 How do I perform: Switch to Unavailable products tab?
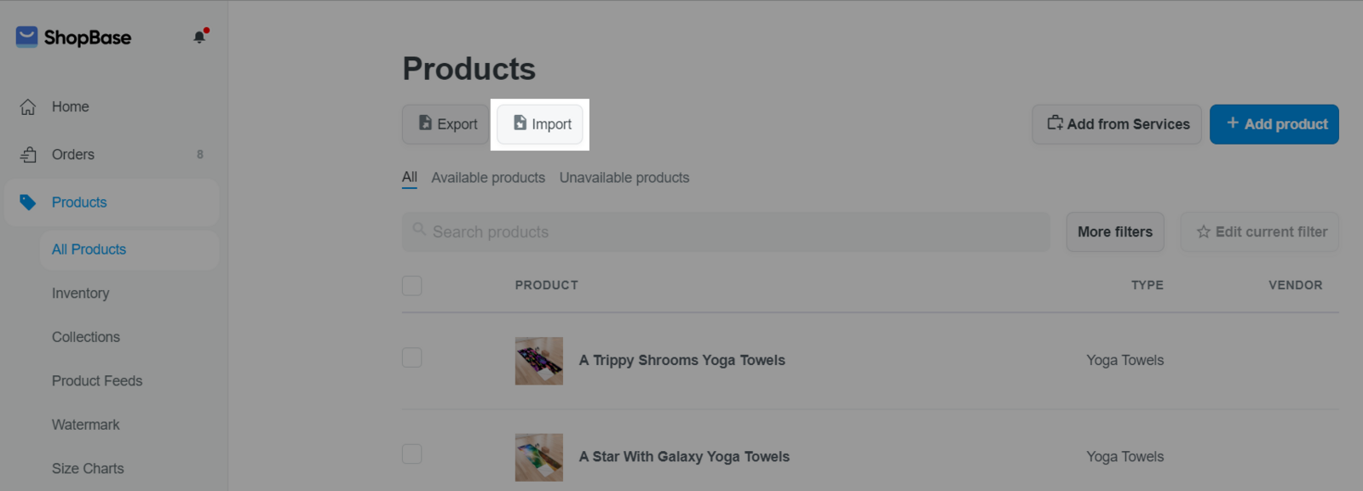pyautogui.click(x=624, y=178)
